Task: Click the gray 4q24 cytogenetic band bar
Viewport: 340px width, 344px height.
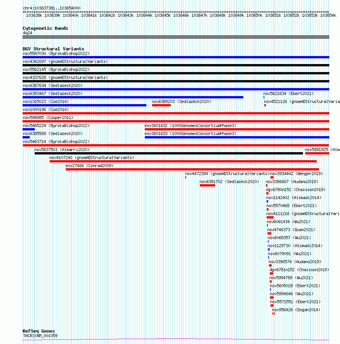Action: tap(176, 37)
